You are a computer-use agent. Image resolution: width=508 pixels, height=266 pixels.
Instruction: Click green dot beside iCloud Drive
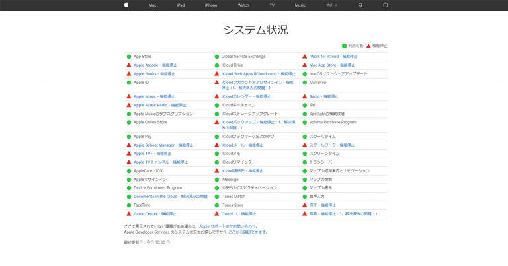click(216, 65)
